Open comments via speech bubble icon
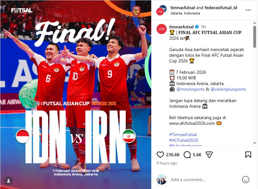 click(187, 155)
